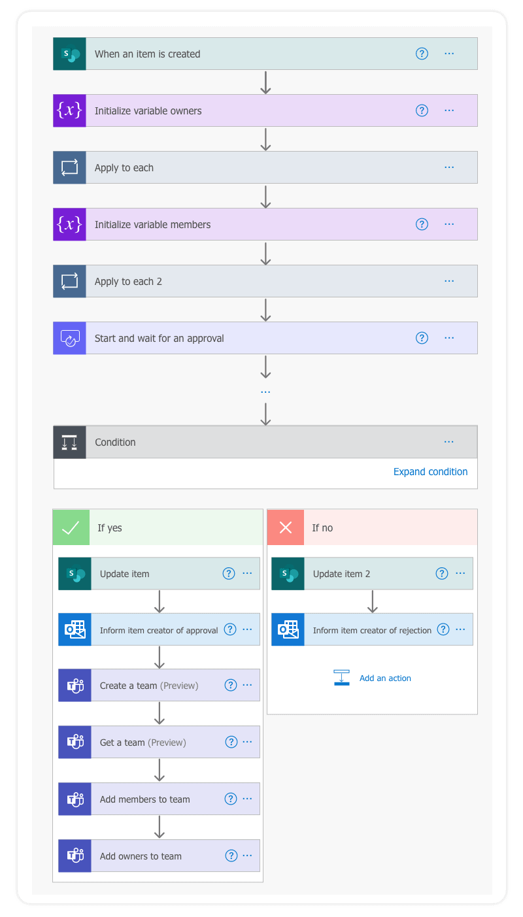The height and width of the screenshot is (917, 523).
Task: Select the variable icon on Initialize variable owners
Action: pos(69,110)
